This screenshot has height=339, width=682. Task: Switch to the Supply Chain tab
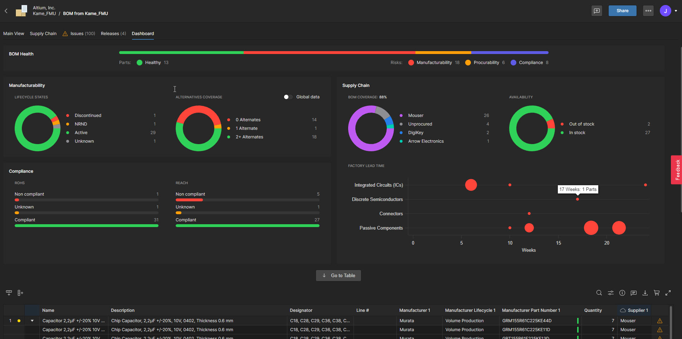(43, 33)
